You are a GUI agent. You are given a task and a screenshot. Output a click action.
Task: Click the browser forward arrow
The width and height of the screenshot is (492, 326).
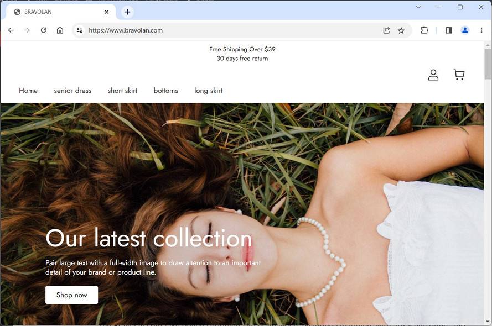coord(27,30)
